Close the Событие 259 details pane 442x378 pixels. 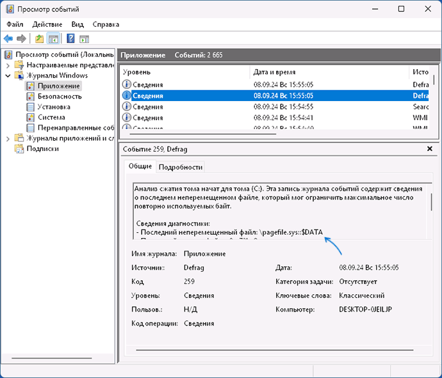[430, 148]
